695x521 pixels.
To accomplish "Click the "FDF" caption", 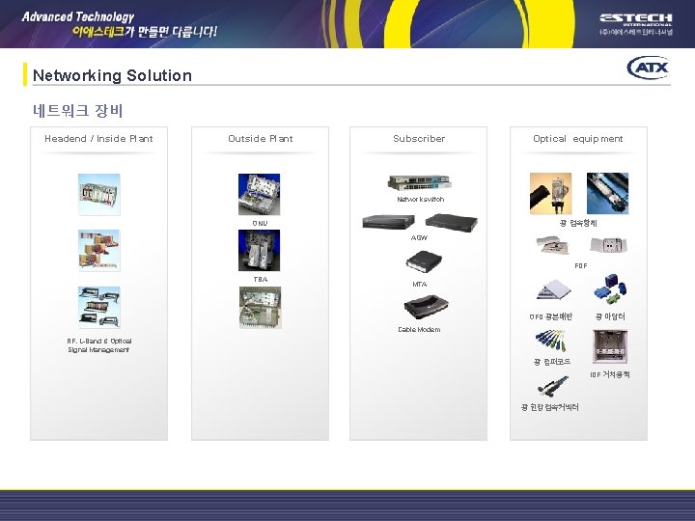I will [581, 266].
